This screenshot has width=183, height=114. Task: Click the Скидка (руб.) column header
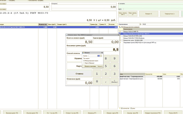tap(73, 24)
